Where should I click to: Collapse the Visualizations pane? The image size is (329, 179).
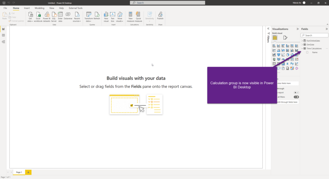(x=298, y=29)
